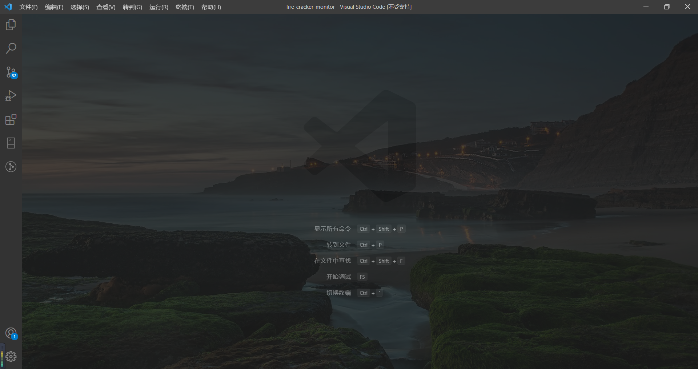Open the circled git-branch icon view
Viewport: 698px width, 369px height.
point(11,167)
